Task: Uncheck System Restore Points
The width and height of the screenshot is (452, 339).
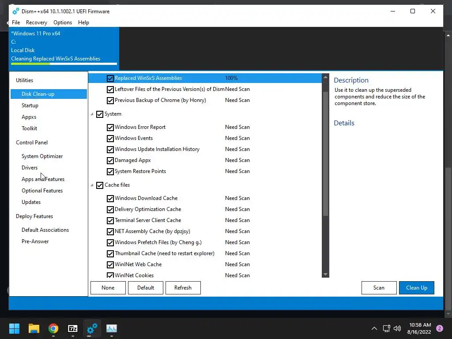Action: [x=110, y=172]
